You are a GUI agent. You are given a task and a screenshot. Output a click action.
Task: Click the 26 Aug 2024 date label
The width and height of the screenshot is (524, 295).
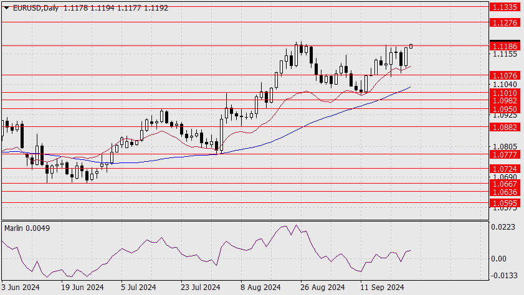[323, 288]
